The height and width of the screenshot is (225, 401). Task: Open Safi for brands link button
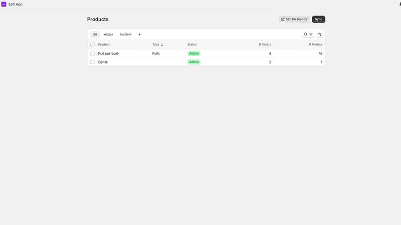[294, 19]
